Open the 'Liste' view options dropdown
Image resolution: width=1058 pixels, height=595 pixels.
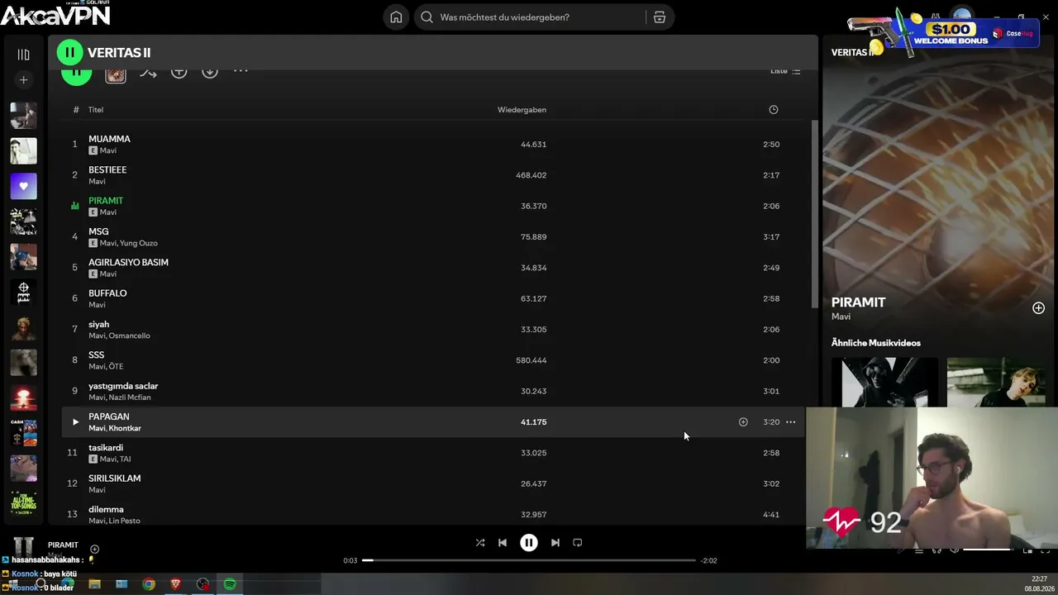pyautogui.click(x=785, y=71)
